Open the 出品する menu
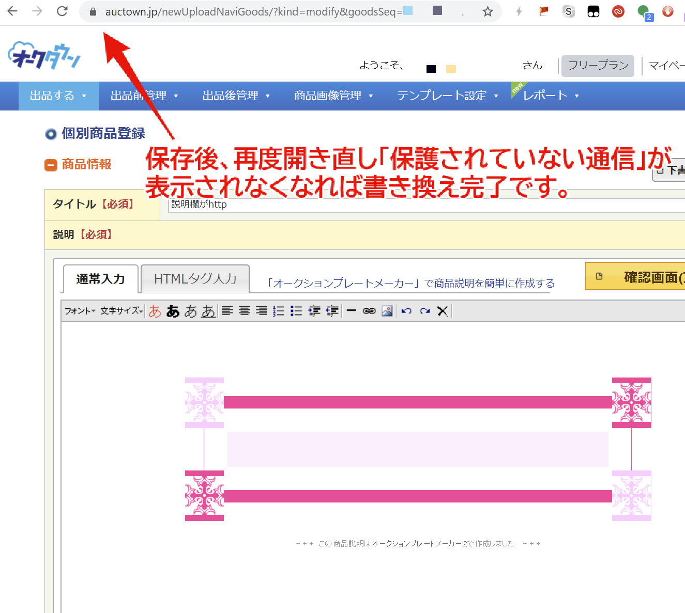685x613 pixels. [x=58, y=96]
